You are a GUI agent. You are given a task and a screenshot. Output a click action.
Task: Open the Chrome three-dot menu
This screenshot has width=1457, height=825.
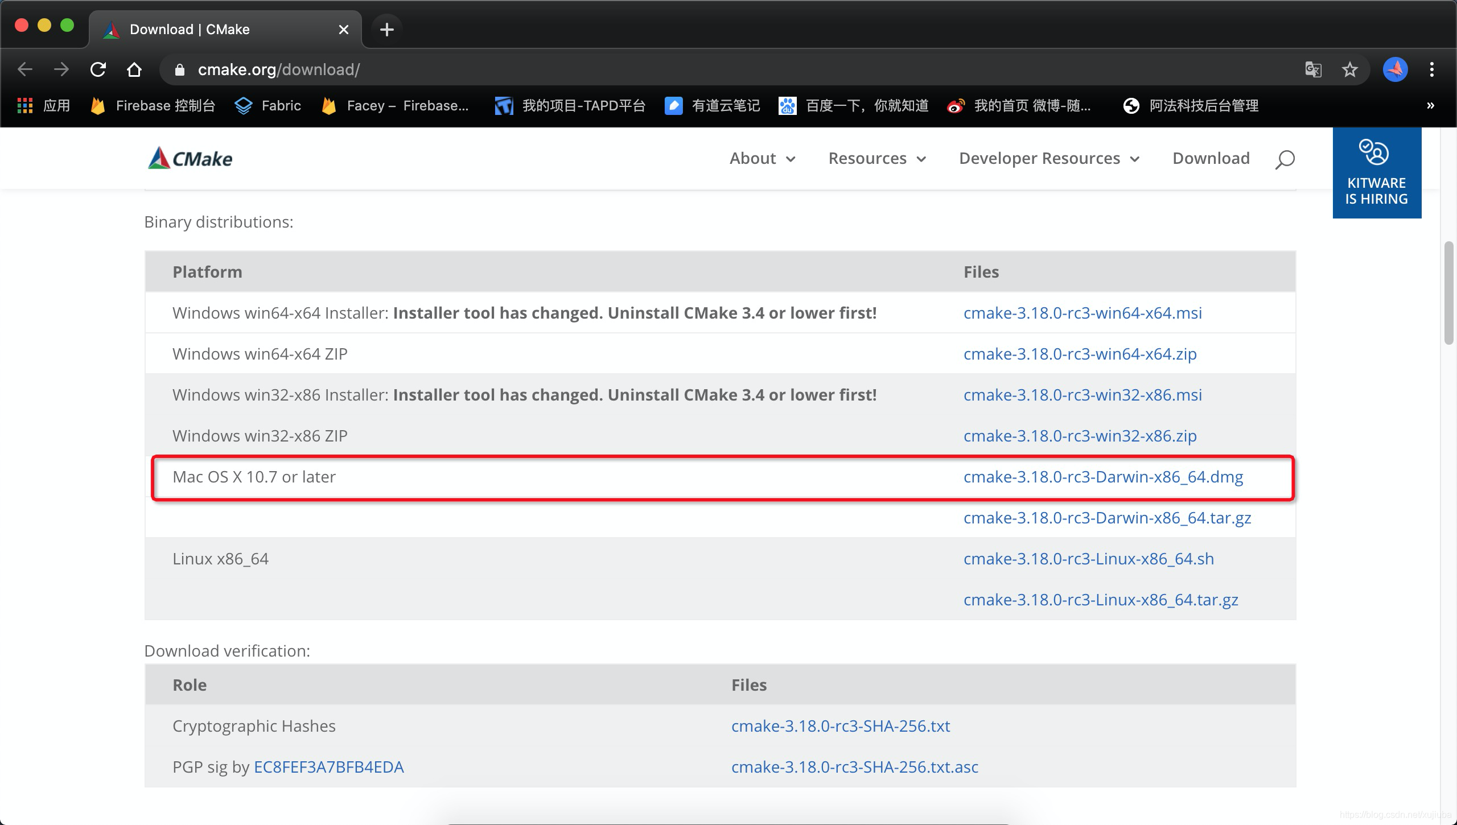(1431, 69)
